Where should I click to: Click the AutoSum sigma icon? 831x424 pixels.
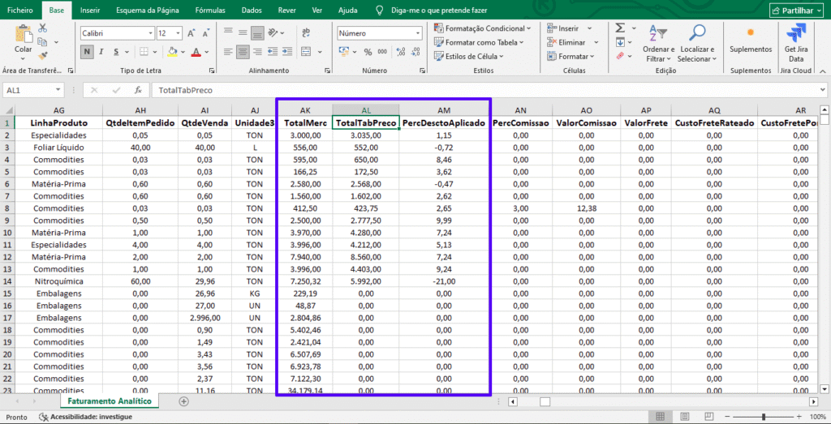tap(620, 28)
